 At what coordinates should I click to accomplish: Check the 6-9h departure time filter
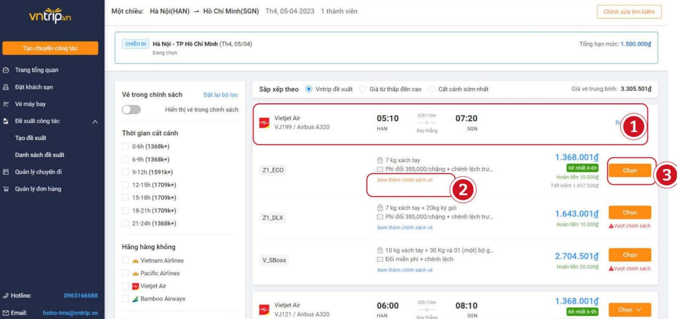point(125,160)
